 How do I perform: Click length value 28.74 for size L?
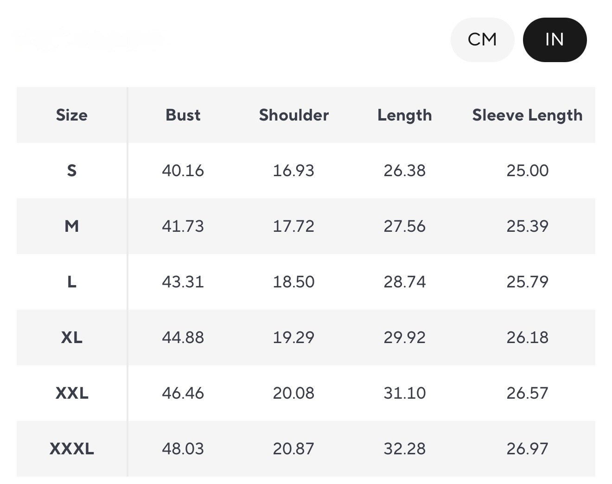click(x=404, y=282)
